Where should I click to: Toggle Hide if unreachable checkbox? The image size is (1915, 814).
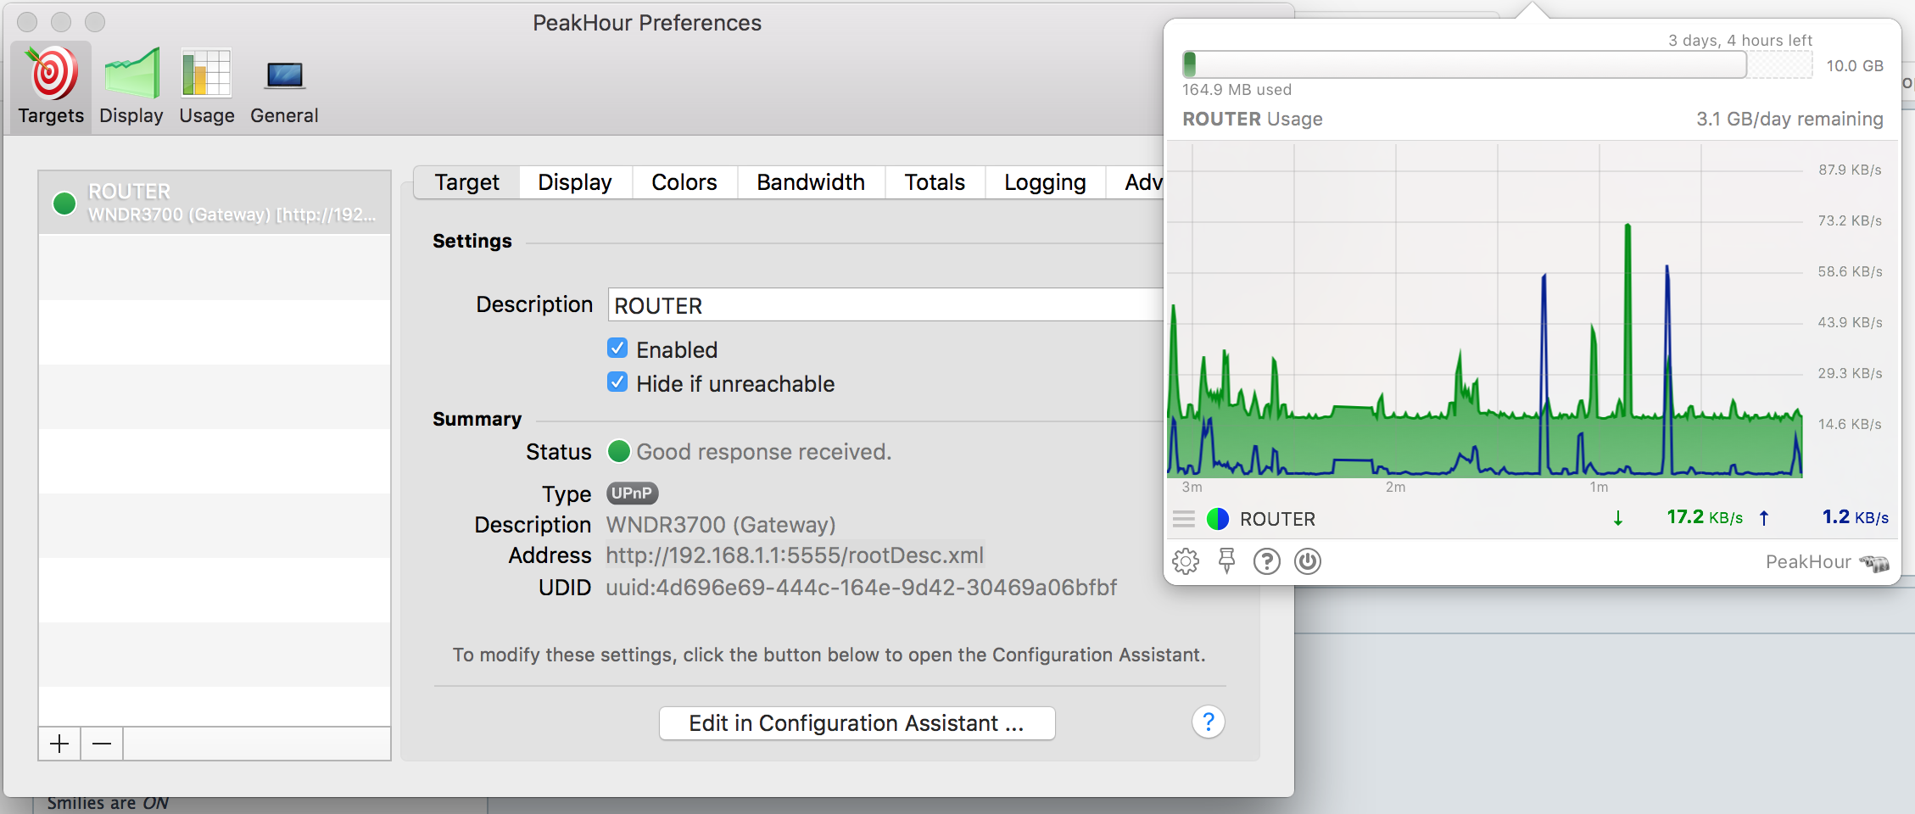617,382
